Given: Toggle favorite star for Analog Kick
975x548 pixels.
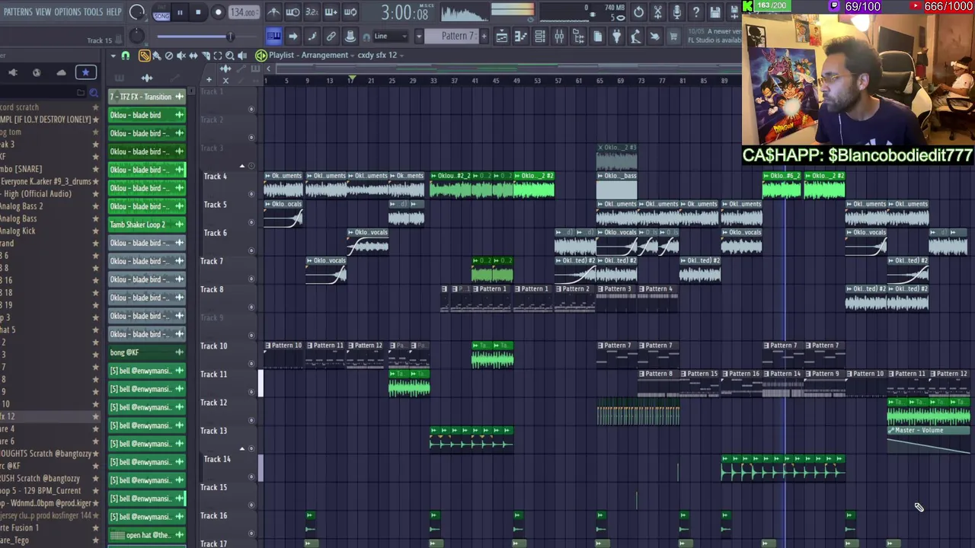Looking at the screenshot, I should click(95, 231).
